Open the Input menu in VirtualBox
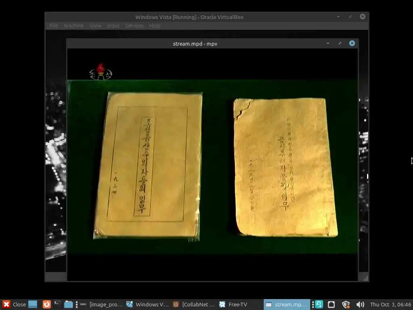413x310 pixels. tap(113, 25)
